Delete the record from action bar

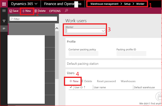pyautogui.click(x=40, y=11)
